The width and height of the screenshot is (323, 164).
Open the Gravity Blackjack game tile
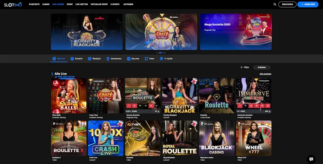point(180,96)
